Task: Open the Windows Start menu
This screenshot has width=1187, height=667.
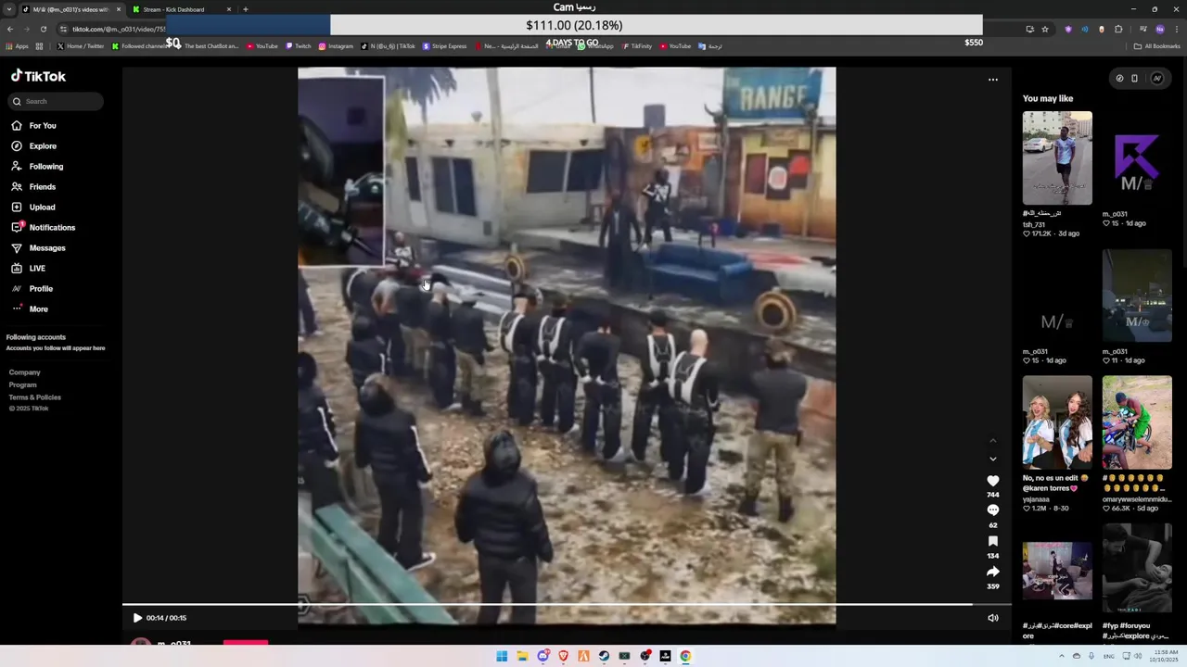Action: pos(502,656)
